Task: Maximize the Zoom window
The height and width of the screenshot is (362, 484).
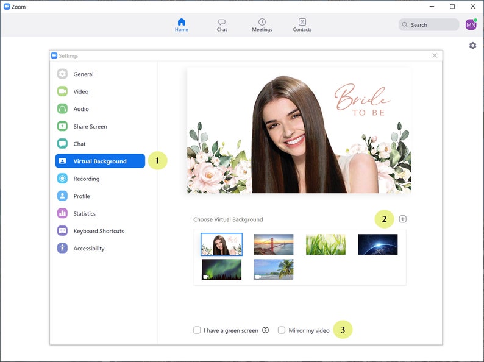Action: [452, 7]
